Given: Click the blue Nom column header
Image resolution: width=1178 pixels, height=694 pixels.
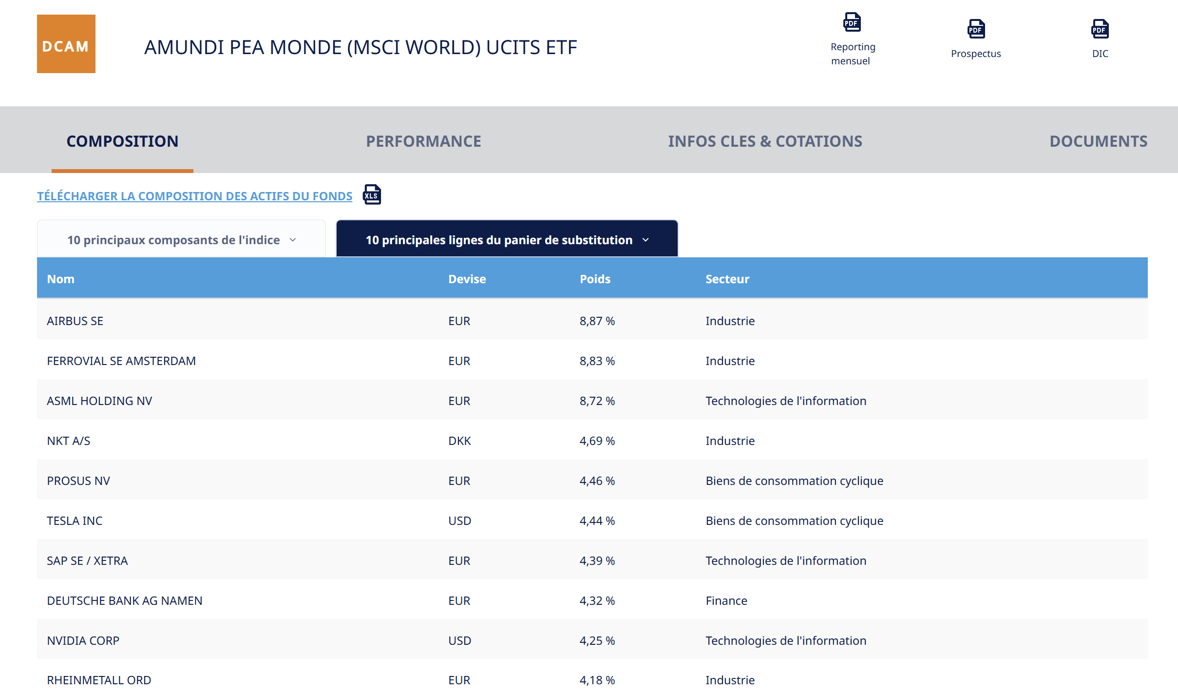Looking at the screenshot, I should (x=60, y=278).
